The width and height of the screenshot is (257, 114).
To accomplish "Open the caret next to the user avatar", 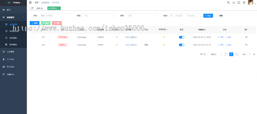I will tap(255, 4).
